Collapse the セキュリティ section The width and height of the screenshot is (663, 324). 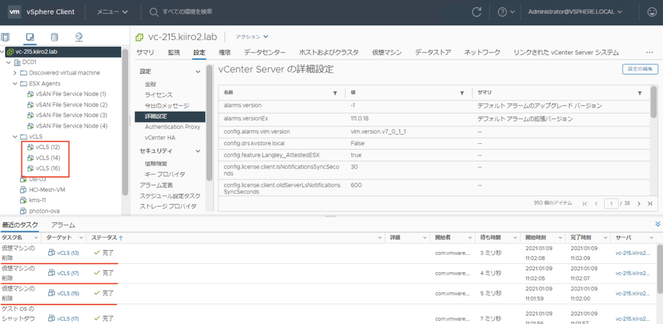coord(197,150)
